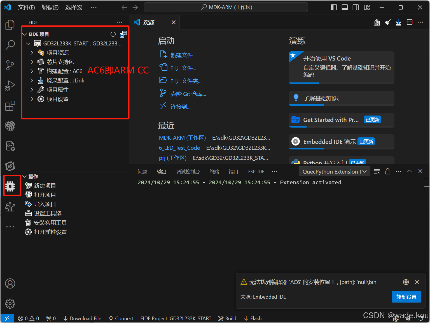Open the 文件(F) menu

coord(27,7)
